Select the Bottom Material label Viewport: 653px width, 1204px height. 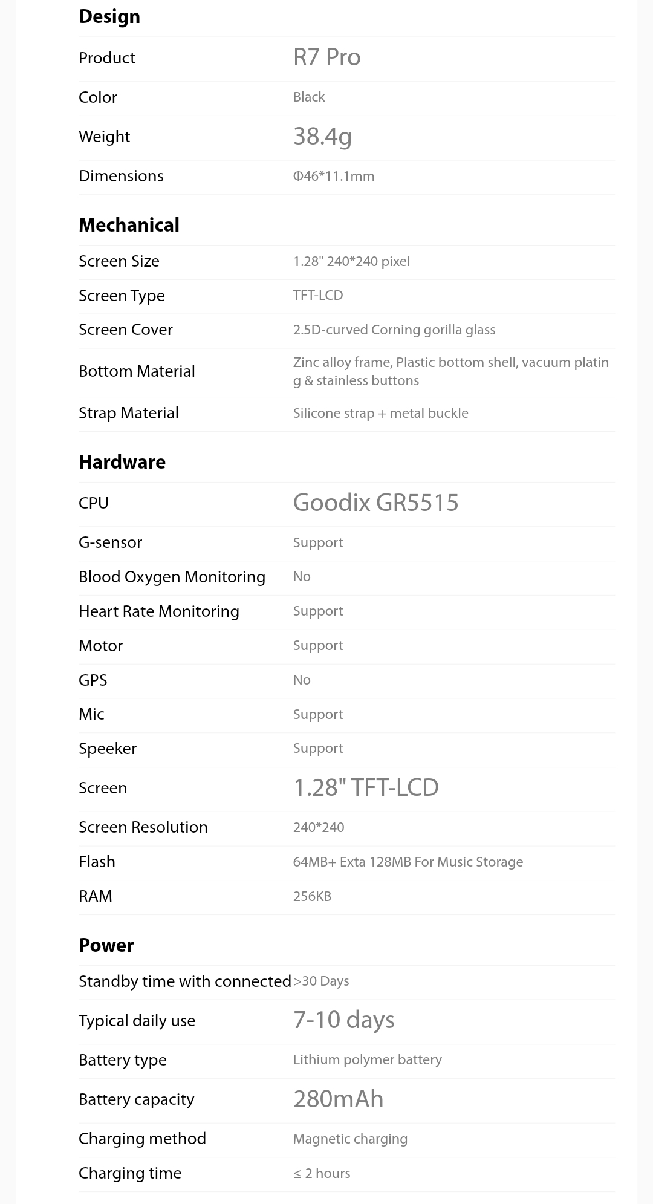tap(137, 371)
